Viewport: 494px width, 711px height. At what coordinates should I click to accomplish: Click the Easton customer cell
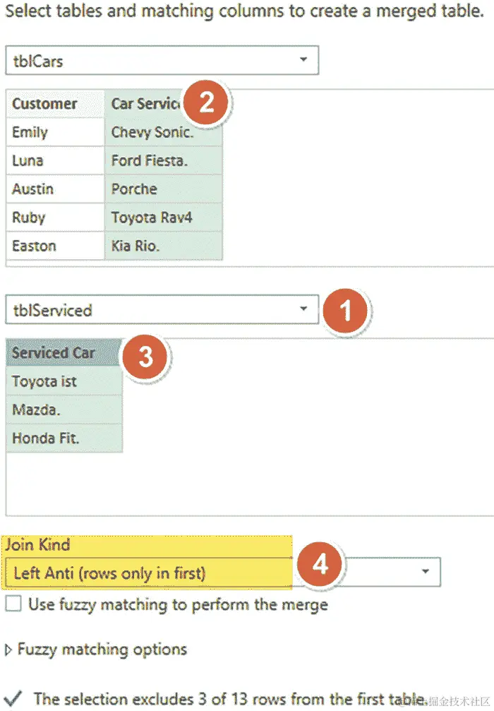click(55, 246)
